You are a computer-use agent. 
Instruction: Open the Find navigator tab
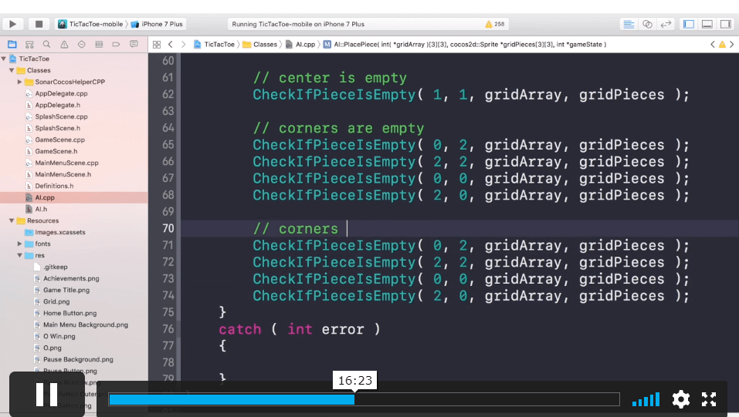[x=46, y=44]
